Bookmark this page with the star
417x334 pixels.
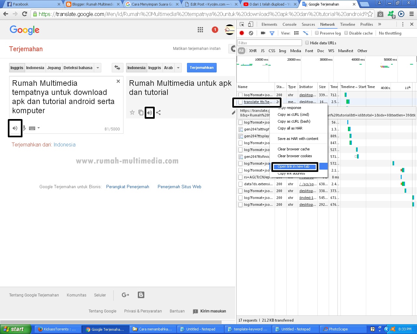(370, 14)
